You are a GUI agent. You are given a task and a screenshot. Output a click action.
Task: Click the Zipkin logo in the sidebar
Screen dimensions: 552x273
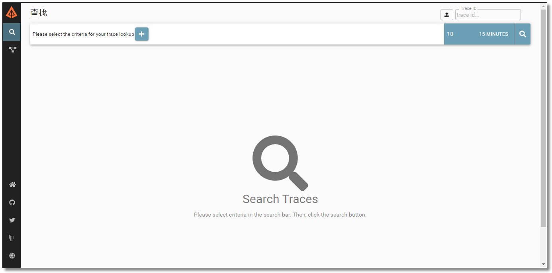coord(12,13)
